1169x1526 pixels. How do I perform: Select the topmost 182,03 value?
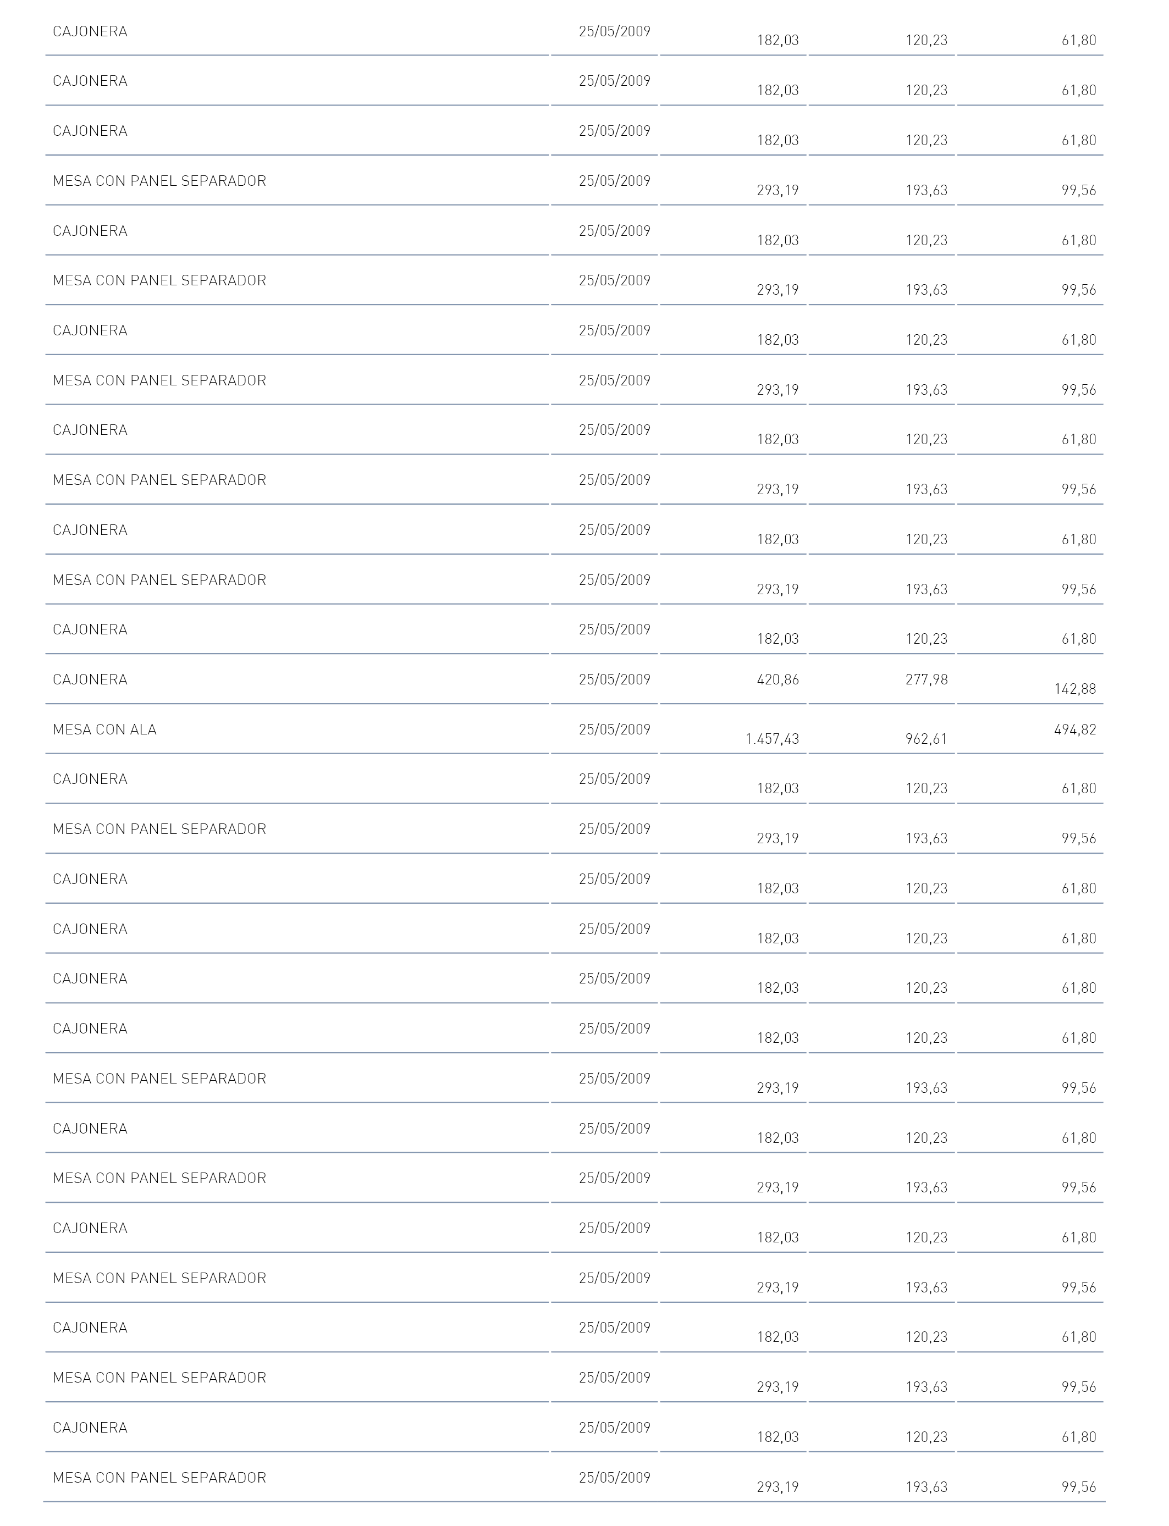tap(778, 40)
